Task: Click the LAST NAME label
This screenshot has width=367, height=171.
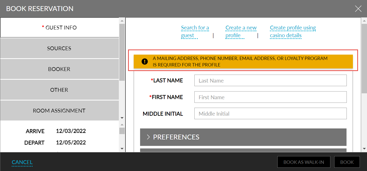Action: tap(167, 81)
